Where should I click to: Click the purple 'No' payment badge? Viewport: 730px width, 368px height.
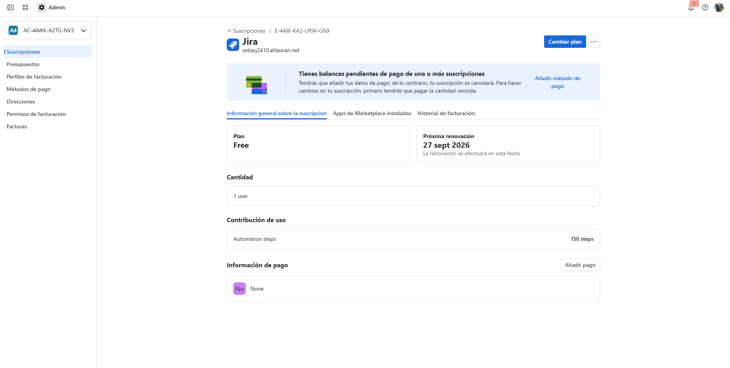240,289
